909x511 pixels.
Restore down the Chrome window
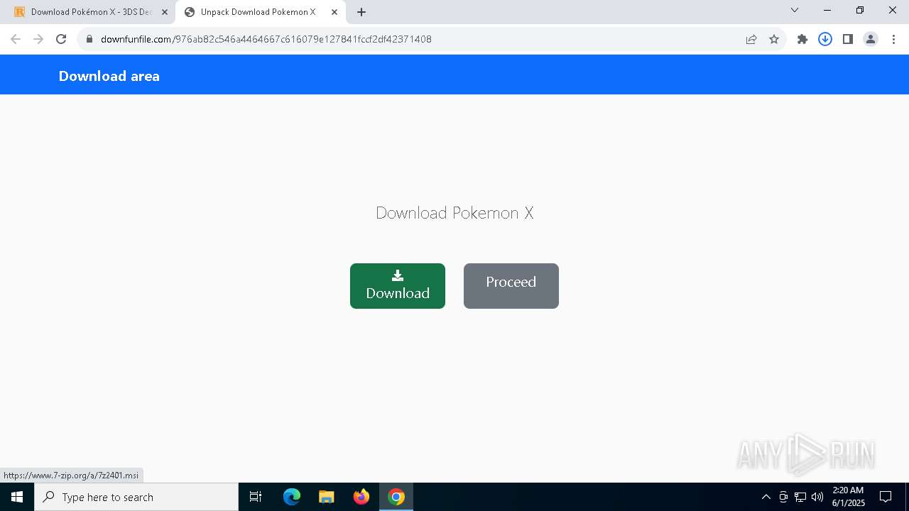860,10
